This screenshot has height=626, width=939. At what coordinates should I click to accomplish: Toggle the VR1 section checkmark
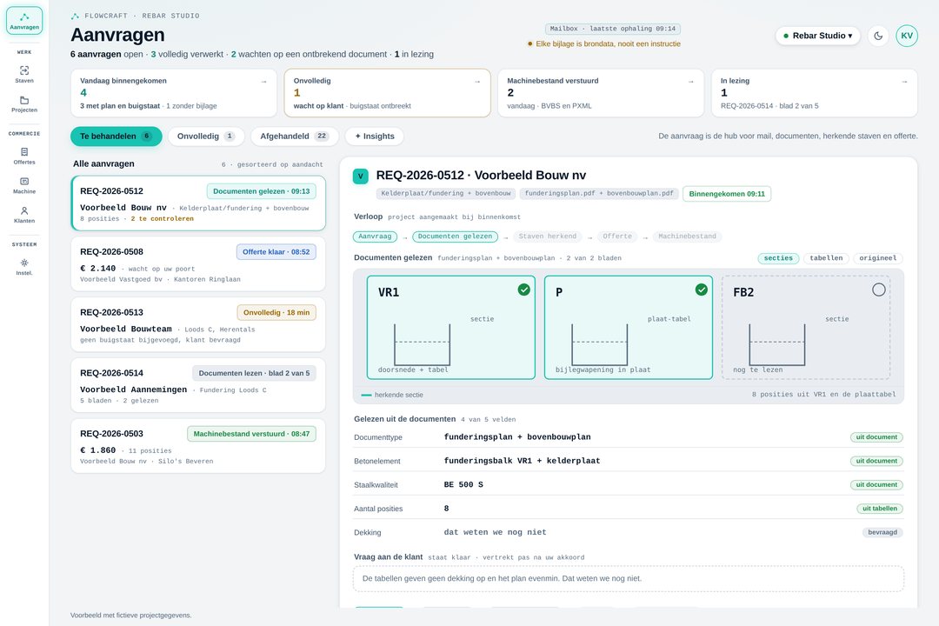click(524, 290)
